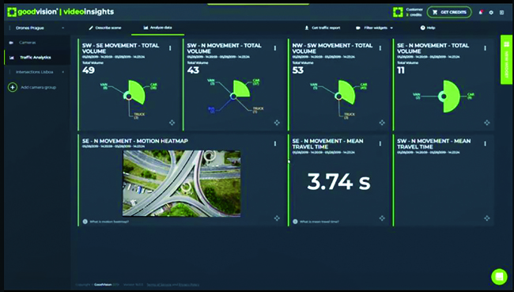
Task: Grab the move handle of SW-N Total Volume widget
Action: (x=277, y=123)
